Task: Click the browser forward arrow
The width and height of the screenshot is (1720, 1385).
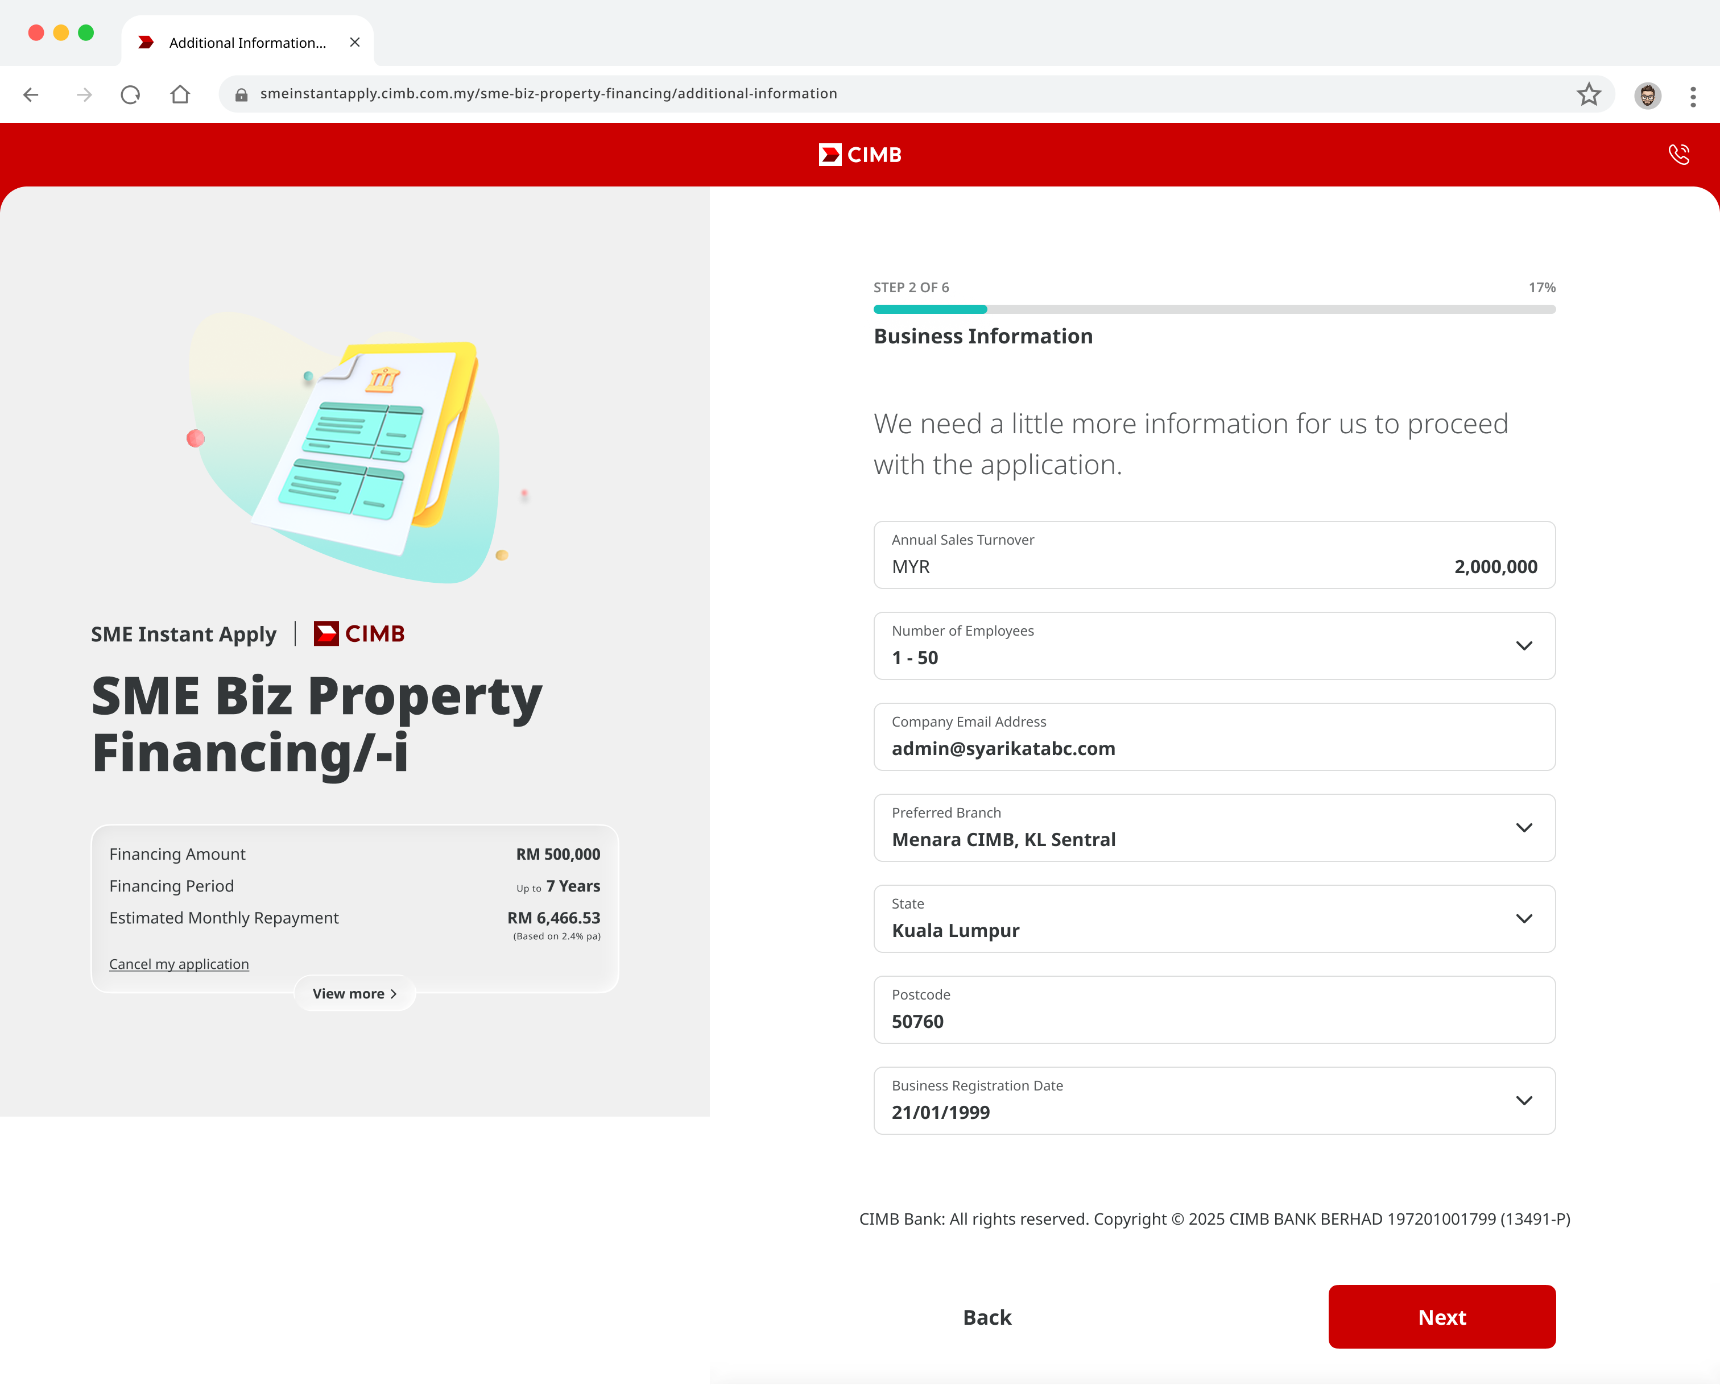Action: pos(84,95)
